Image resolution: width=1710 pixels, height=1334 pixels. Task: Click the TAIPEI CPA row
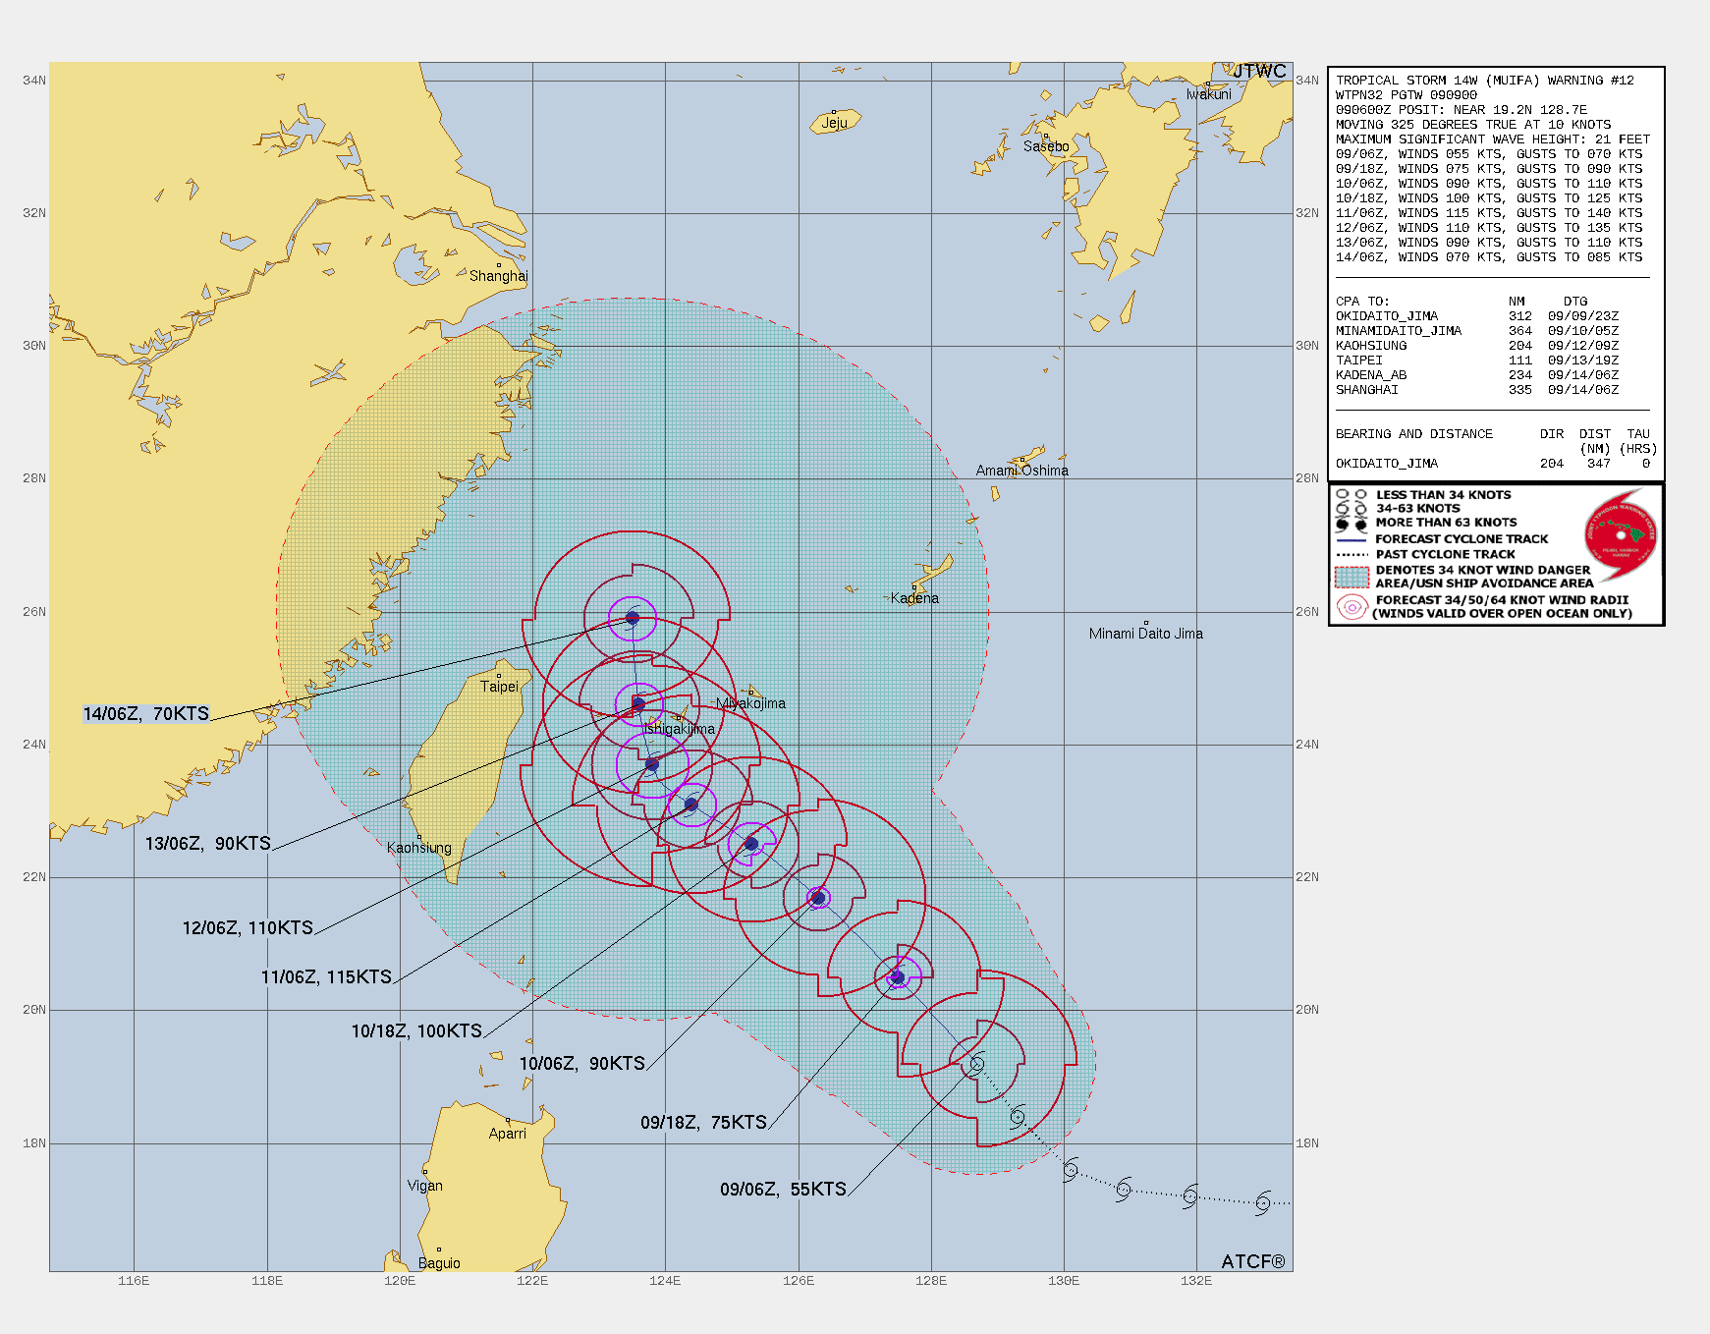[1477, 361]
